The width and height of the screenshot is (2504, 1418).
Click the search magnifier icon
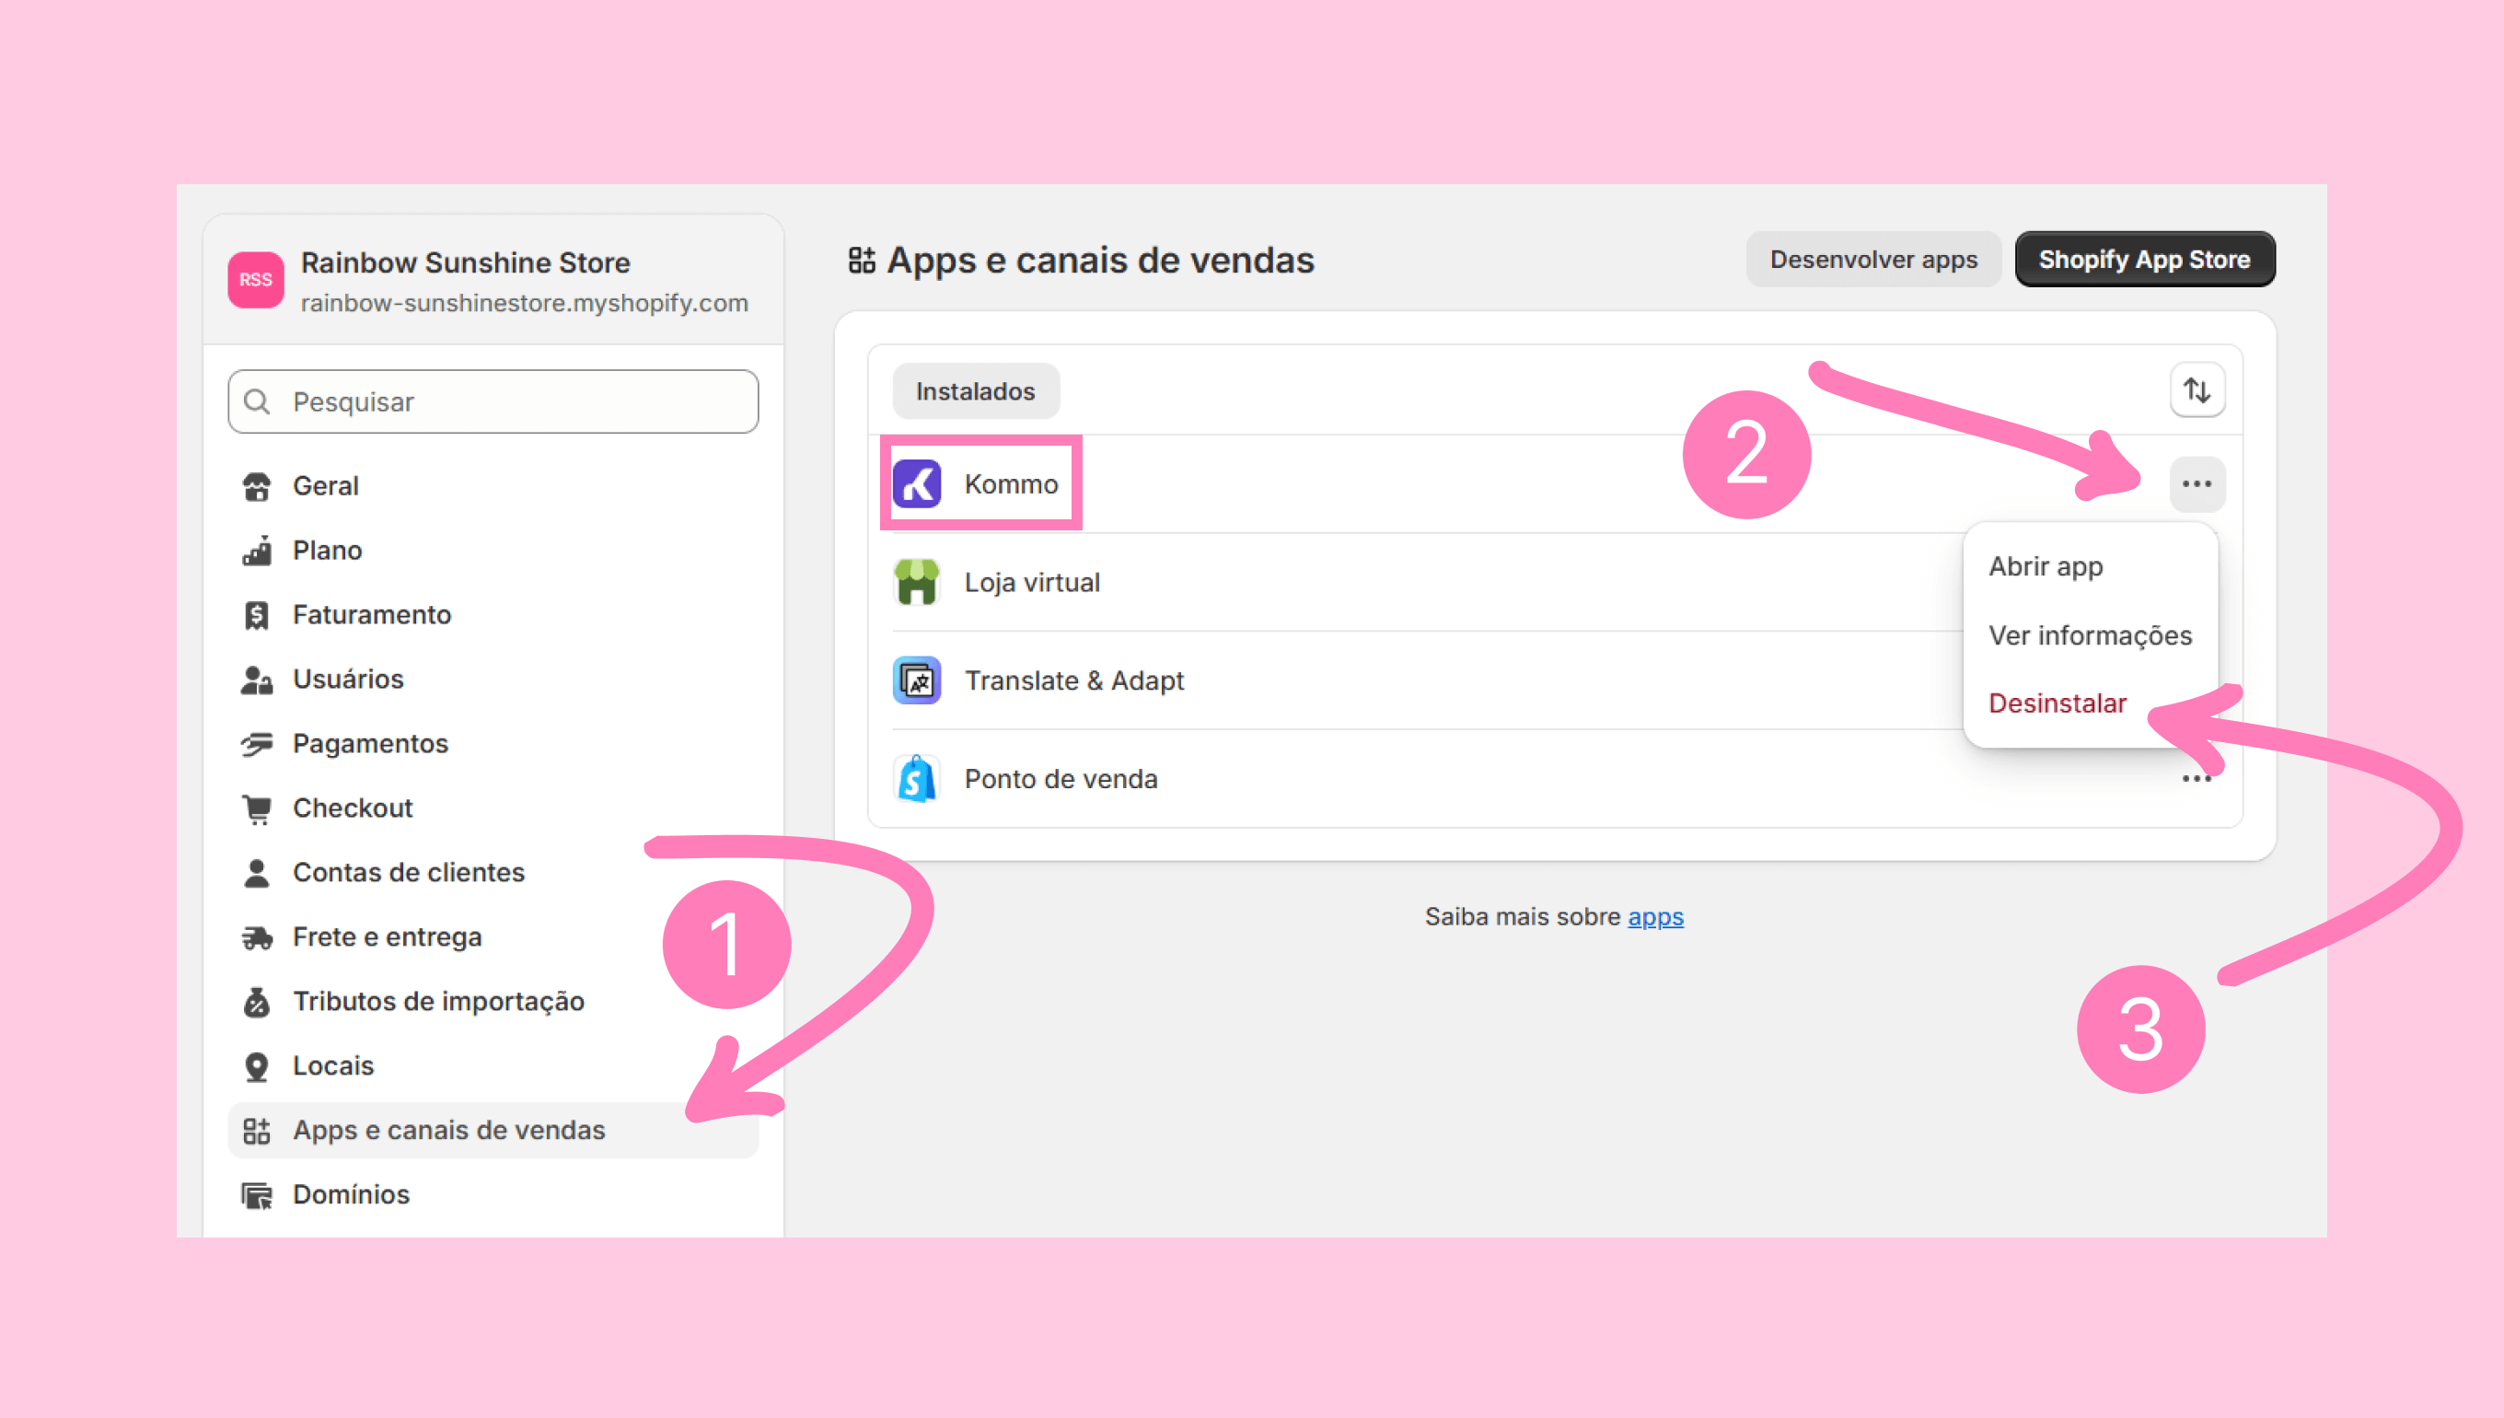[257, 401]
